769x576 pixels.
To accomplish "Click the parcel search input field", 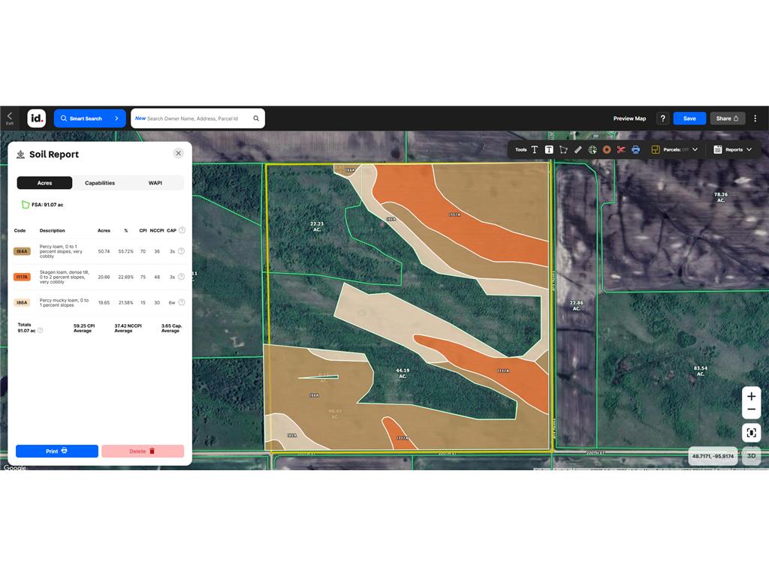I will coord(198,118).
